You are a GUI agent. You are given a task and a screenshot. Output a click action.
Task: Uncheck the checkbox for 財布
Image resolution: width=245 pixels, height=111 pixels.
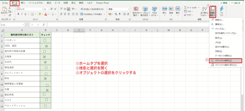coord(45,79)
